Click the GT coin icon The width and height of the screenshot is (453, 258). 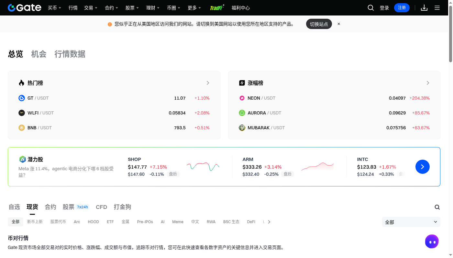(22, 98)
